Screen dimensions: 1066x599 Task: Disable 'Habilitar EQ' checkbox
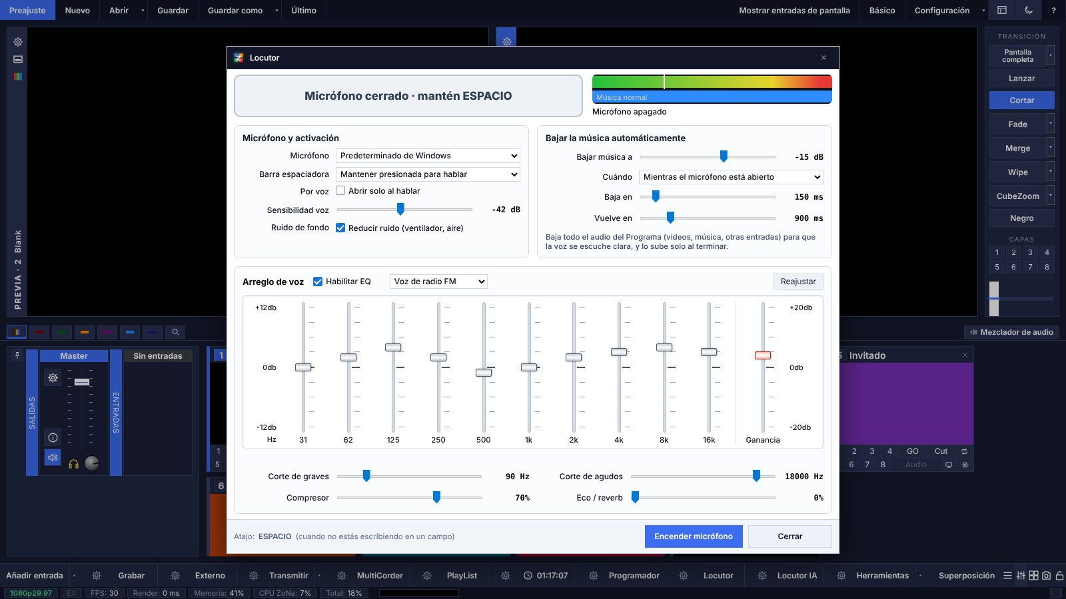click(318, 282)
